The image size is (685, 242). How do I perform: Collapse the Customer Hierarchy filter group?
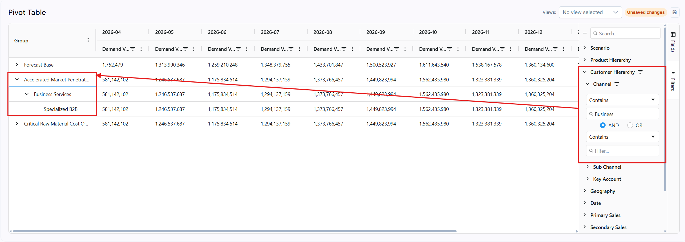585,72
